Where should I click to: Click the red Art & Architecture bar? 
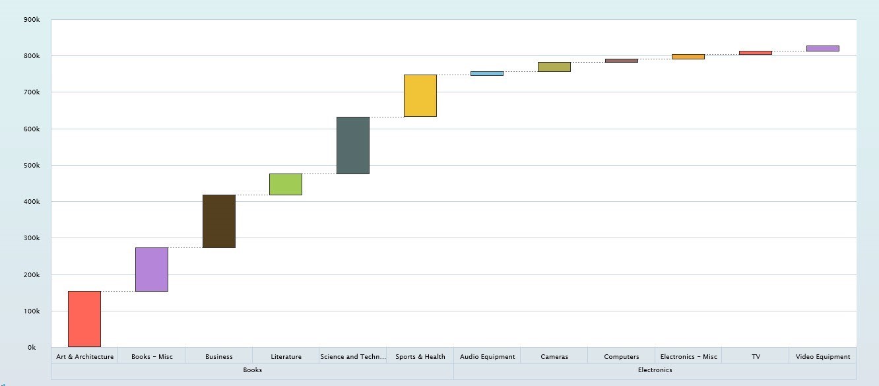point(84,319)
